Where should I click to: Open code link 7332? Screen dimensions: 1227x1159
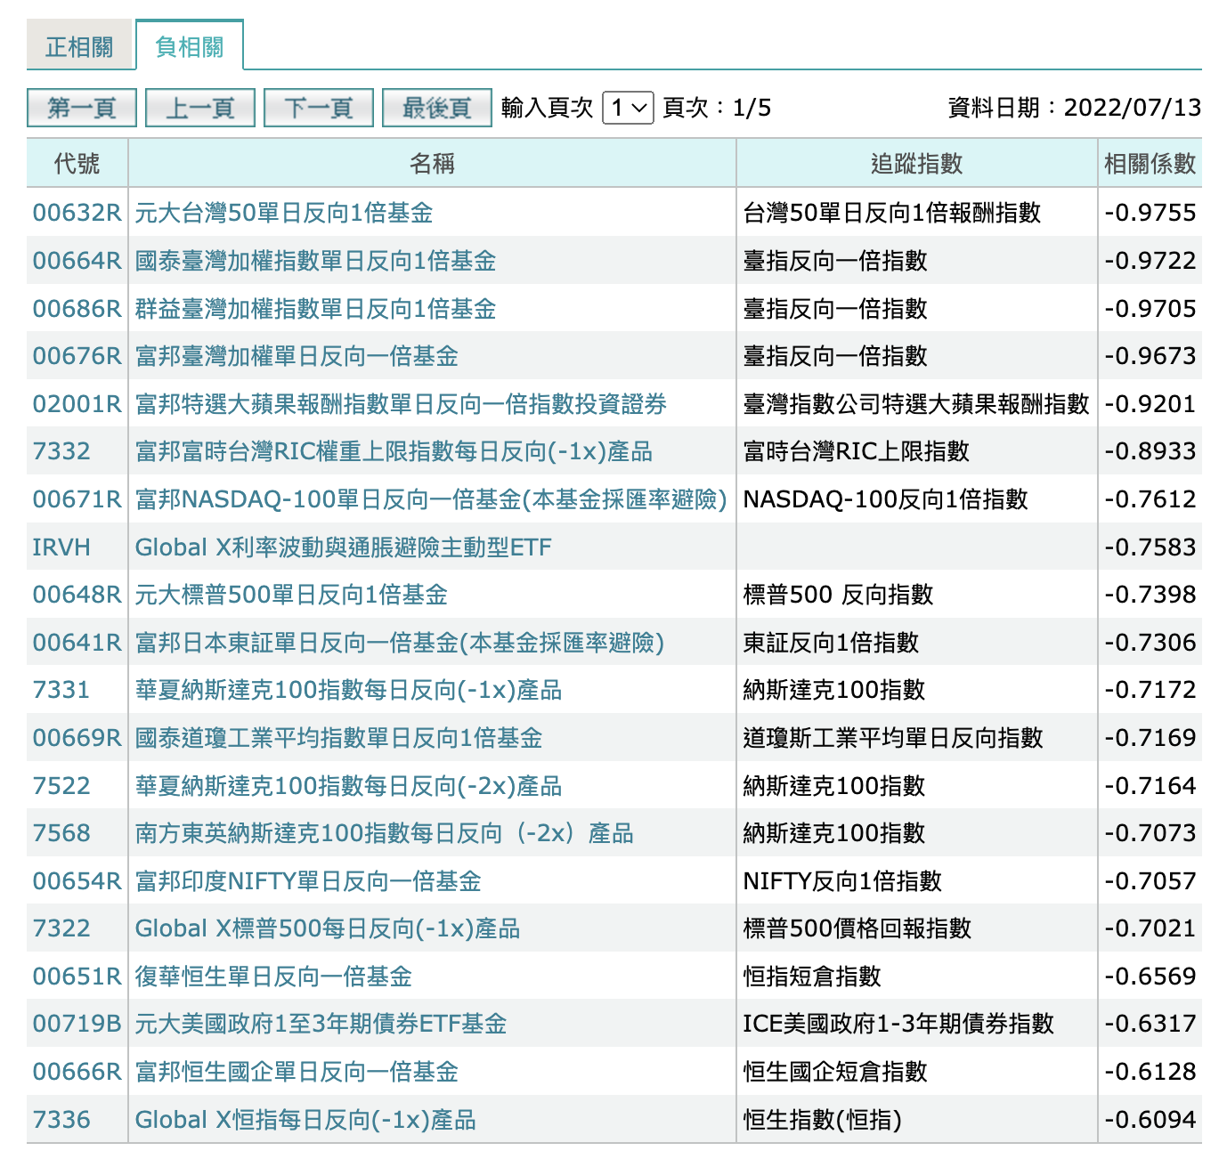(x=61, y=451)
